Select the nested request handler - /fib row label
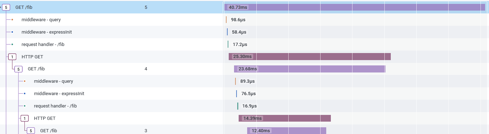Image resolution: width=489 pixels, height=134 pixels. point(55,106)
